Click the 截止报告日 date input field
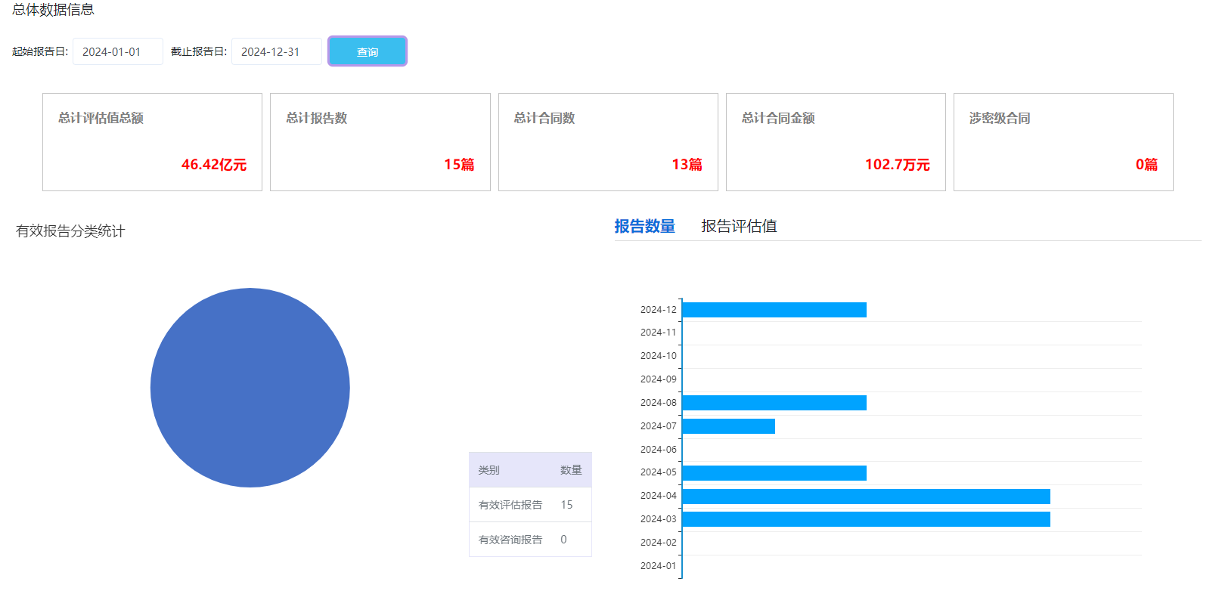 [276, 51]
